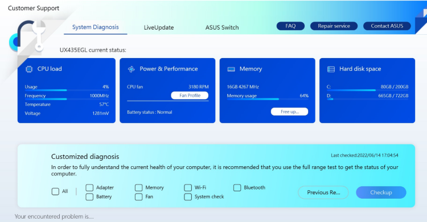Click the 665GB / 722GB value

coord(393,96)
